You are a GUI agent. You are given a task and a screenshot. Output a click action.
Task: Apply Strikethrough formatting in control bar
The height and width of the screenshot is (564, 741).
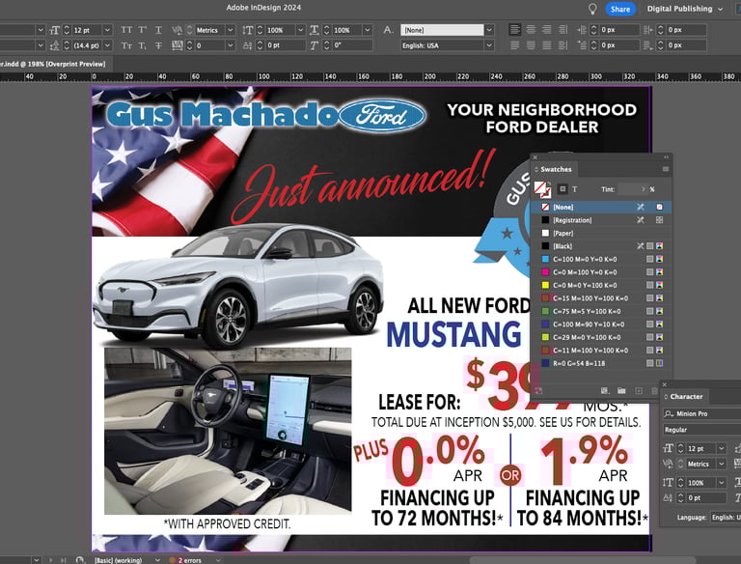[x=158, y=45]
